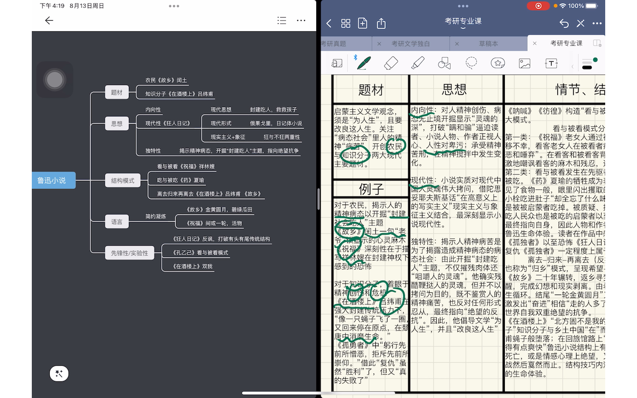Tap the magic sparkle button in mind map
The height and width of the screenshot is (398, 637).
pos(59,373)
